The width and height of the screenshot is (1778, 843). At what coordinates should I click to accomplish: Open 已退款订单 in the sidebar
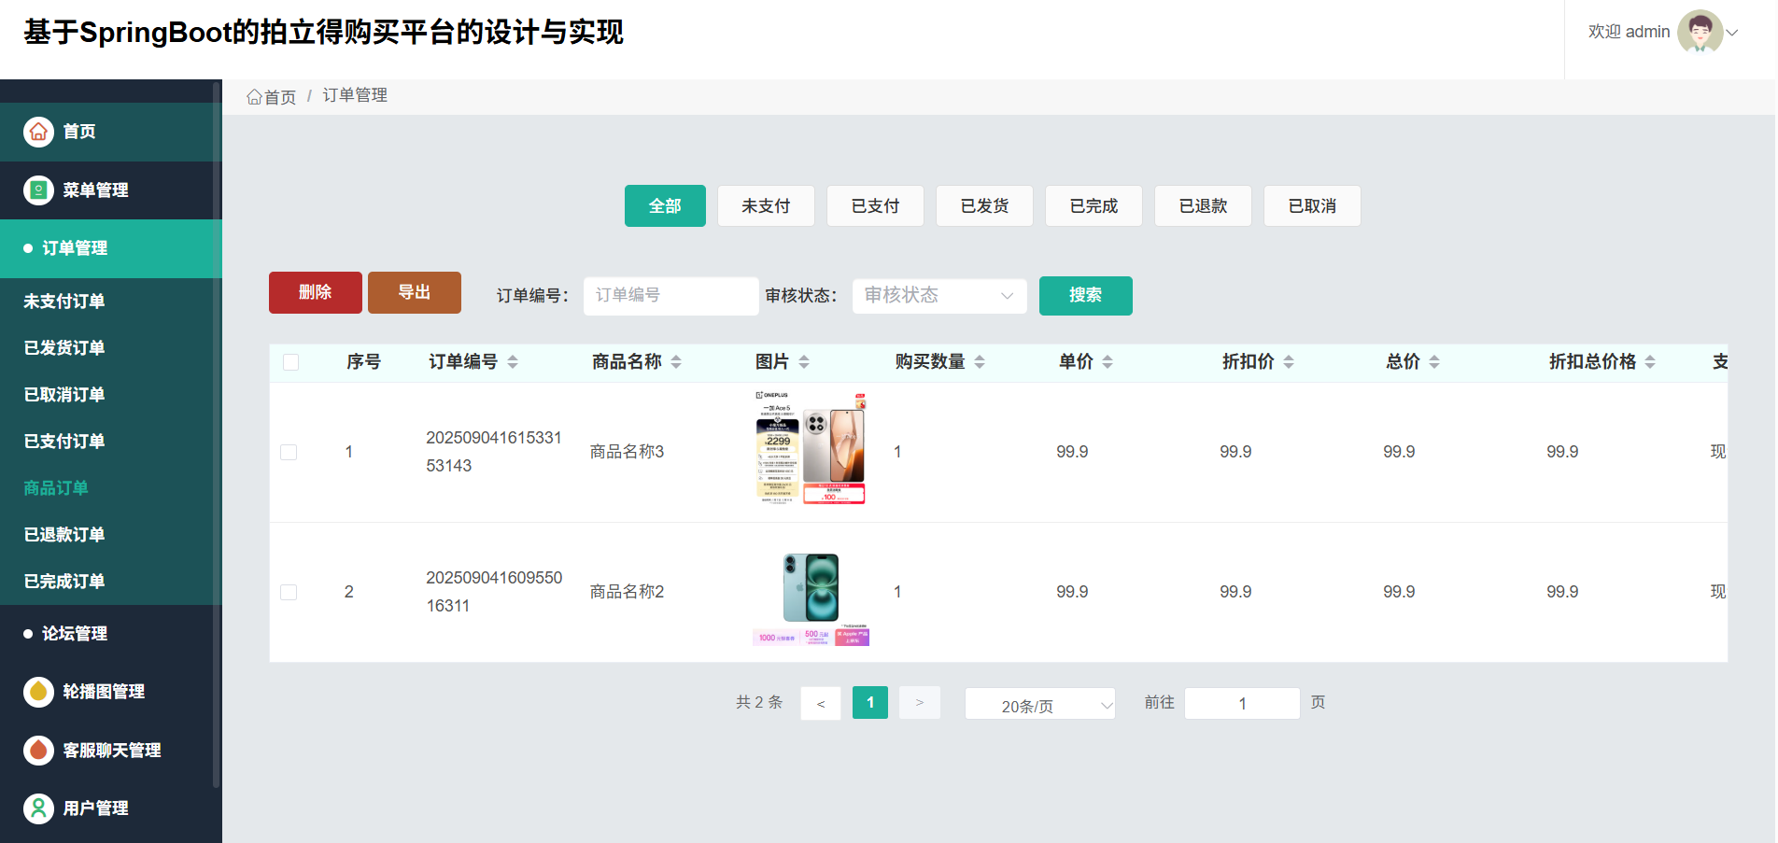coord(111,535)
